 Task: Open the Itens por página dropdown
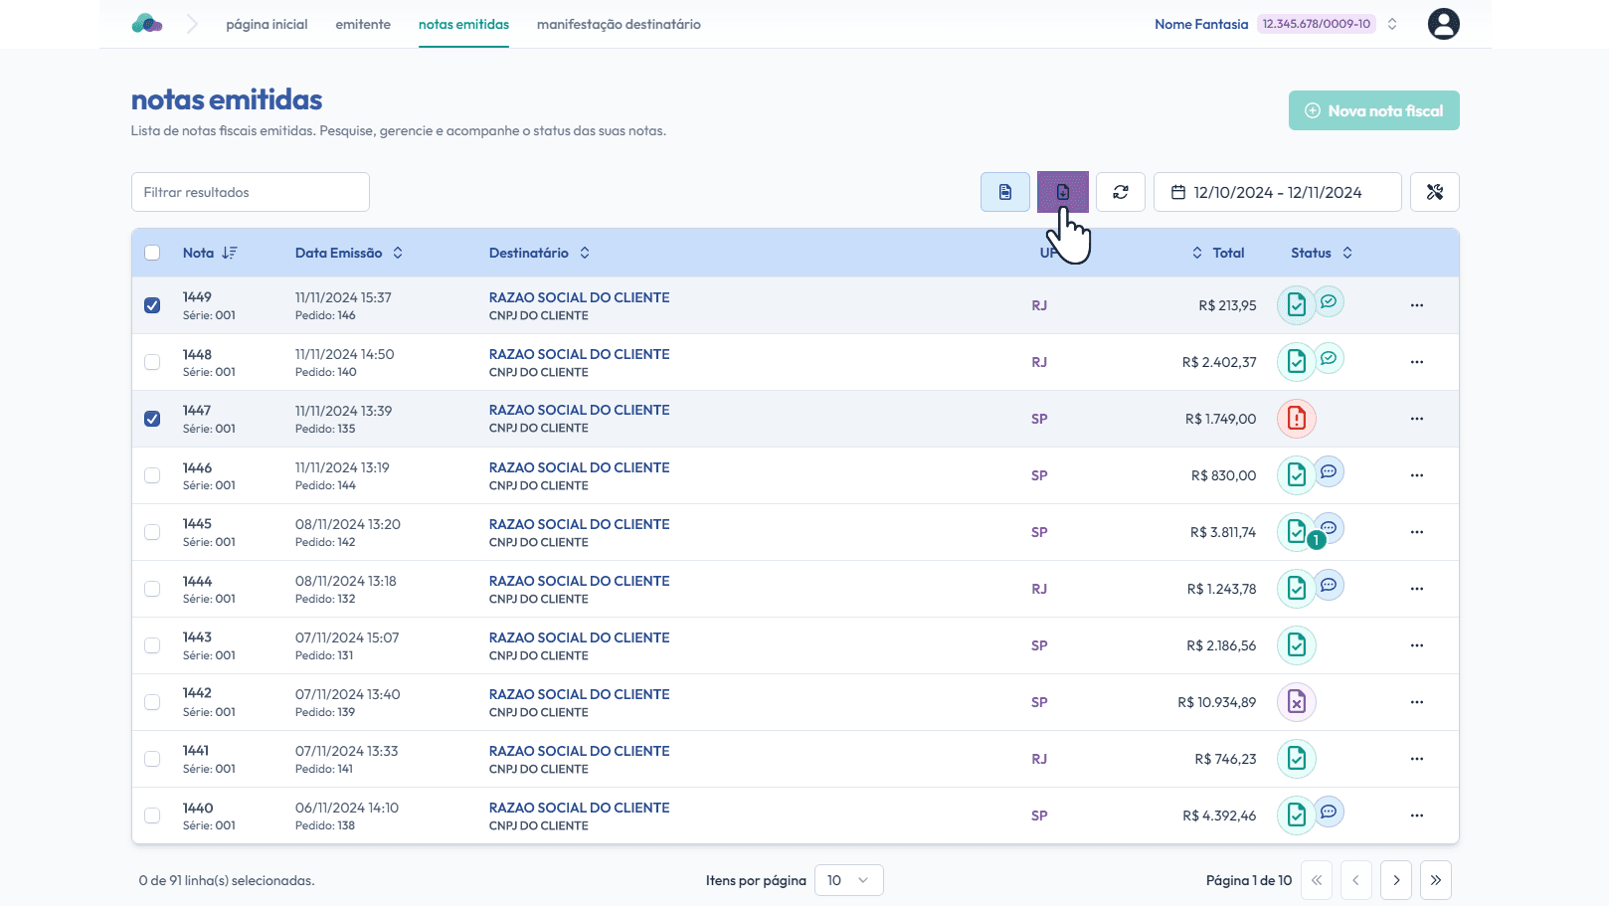pos(848,880)
